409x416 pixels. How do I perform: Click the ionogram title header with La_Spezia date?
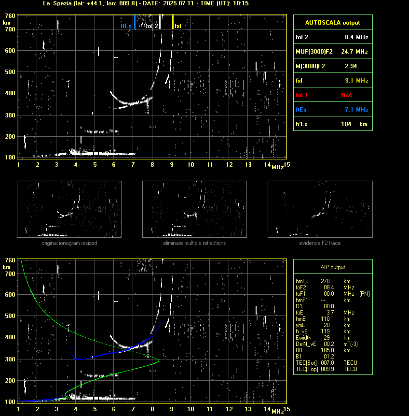click(x=146, y=3)
